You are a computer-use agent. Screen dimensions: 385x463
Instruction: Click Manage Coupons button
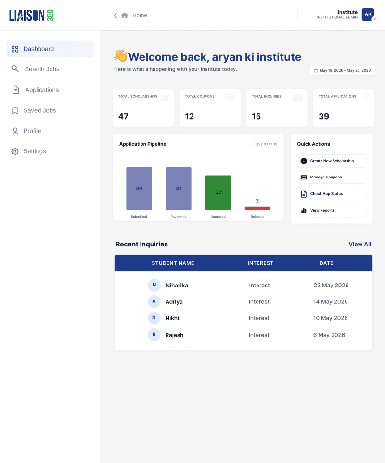[x=332, y=177]
